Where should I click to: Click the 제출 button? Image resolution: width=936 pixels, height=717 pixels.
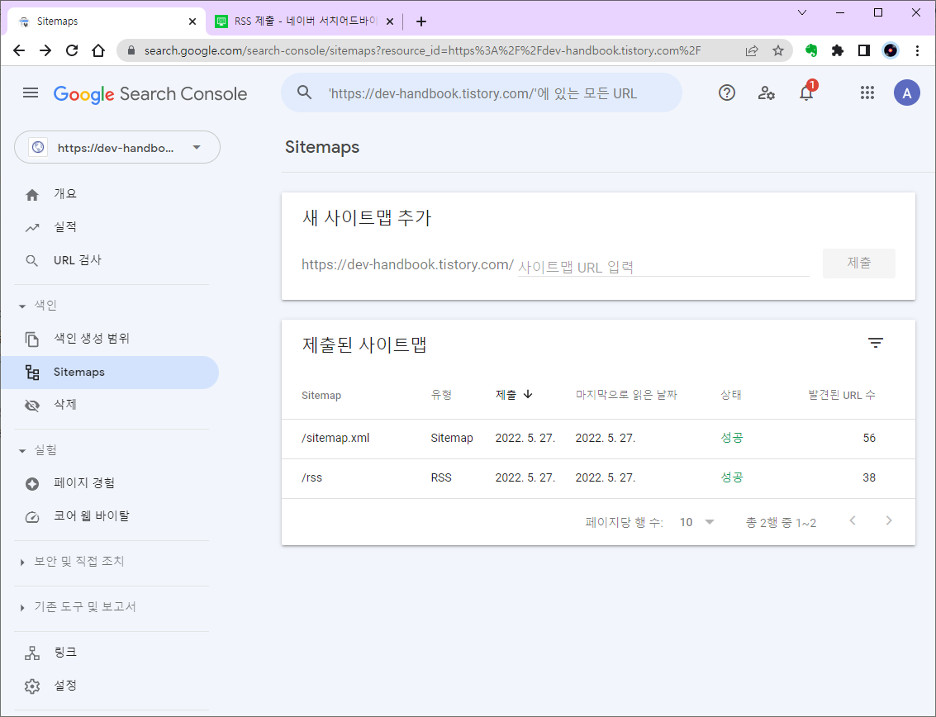(858, 263)
